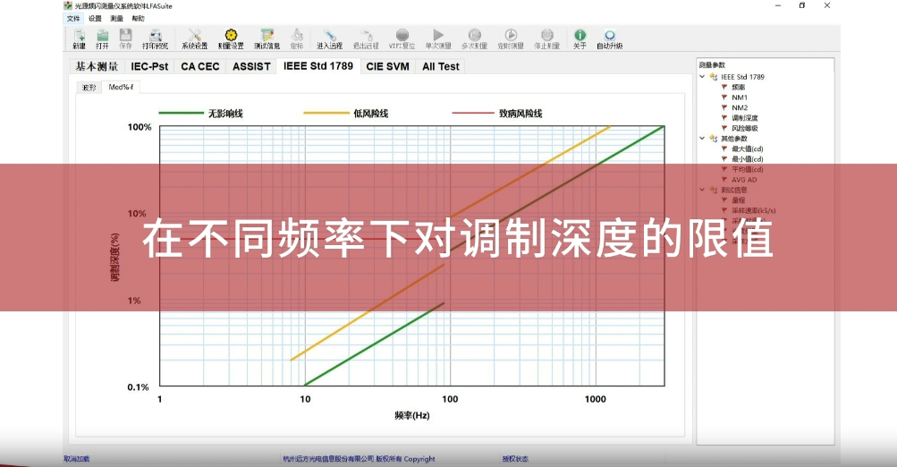Click the 新建 (New) toolbar icon
Viewport: 897px width, 467px height.
click(x=79, y=38)
